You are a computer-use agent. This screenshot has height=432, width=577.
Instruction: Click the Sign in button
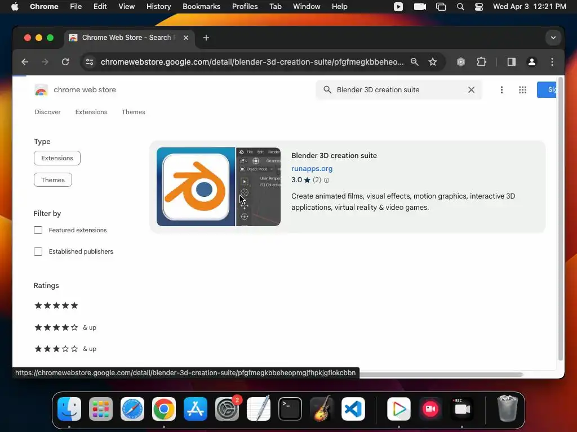[x=547, y=90]
